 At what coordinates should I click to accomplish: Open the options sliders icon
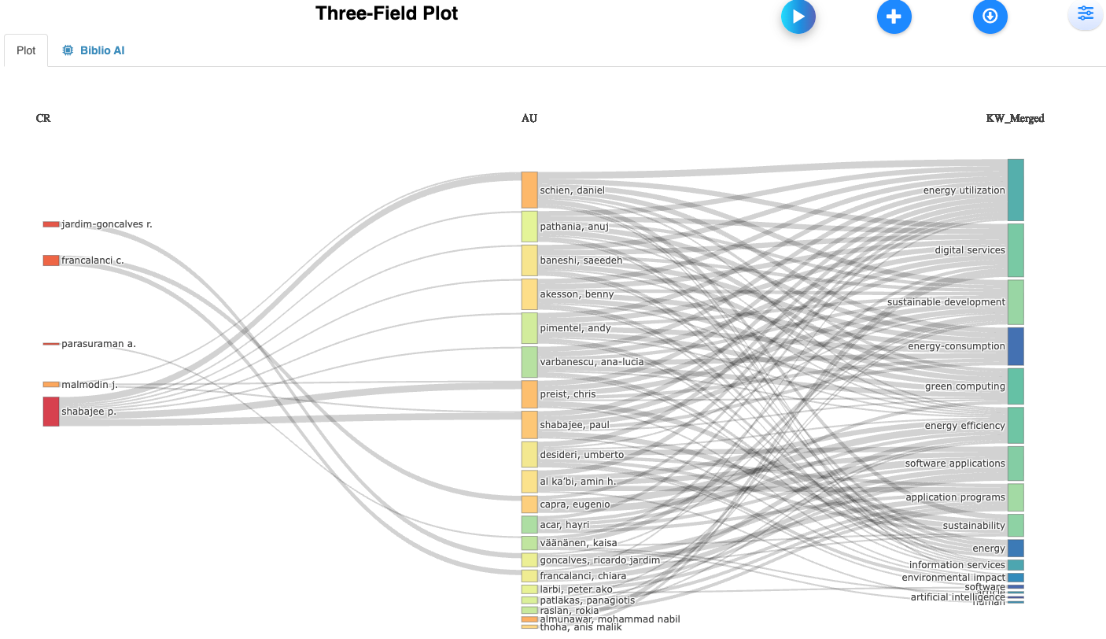(1086, 13)
